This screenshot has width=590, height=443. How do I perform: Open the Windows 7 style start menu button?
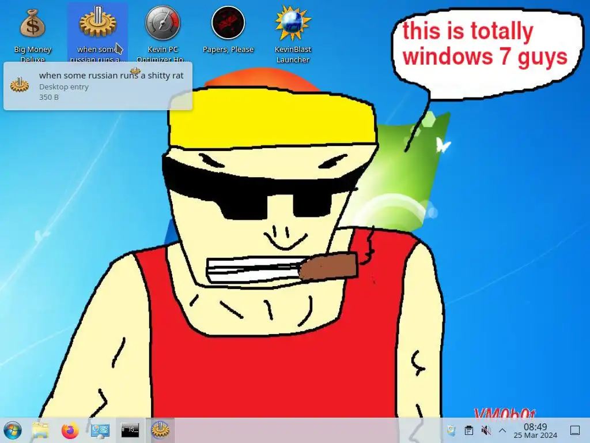pyautogui.click(x=13, y=430)
